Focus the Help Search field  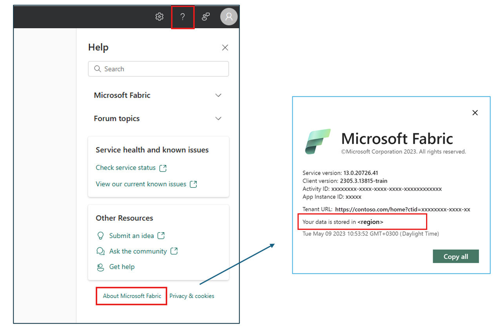point(158,69)
